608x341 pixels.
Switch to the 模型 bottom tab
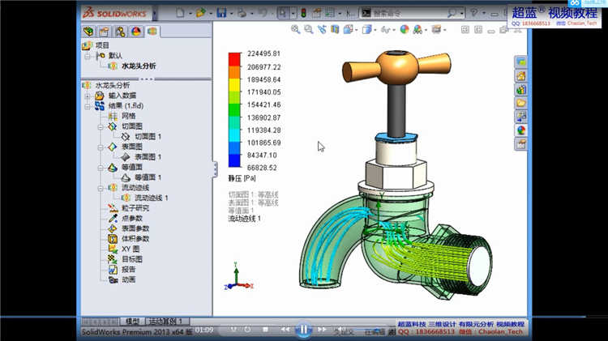click(x=132, y=322)
